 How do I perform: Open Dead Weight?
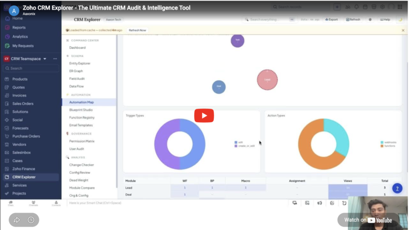(79, 180)
